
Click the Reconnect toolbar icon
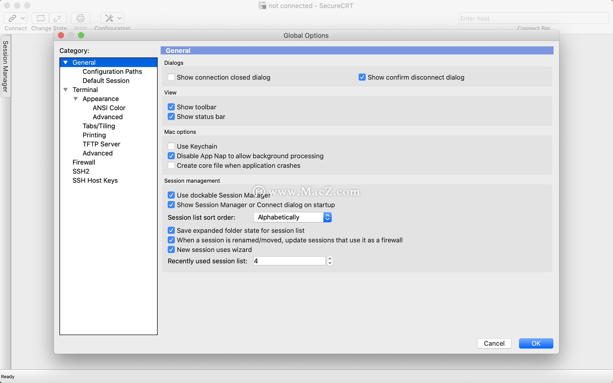tap(41, 18)
